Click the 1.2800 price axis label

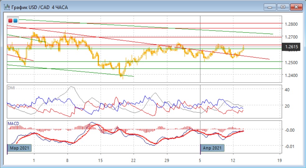tap(291, 24)
